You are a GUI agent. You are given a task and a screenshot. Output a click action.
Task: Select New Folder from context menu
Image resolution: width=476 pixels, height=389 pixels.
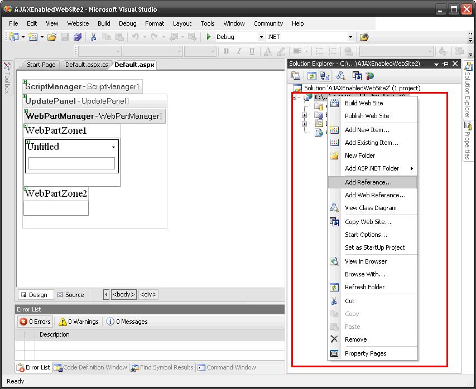(372, 155)
